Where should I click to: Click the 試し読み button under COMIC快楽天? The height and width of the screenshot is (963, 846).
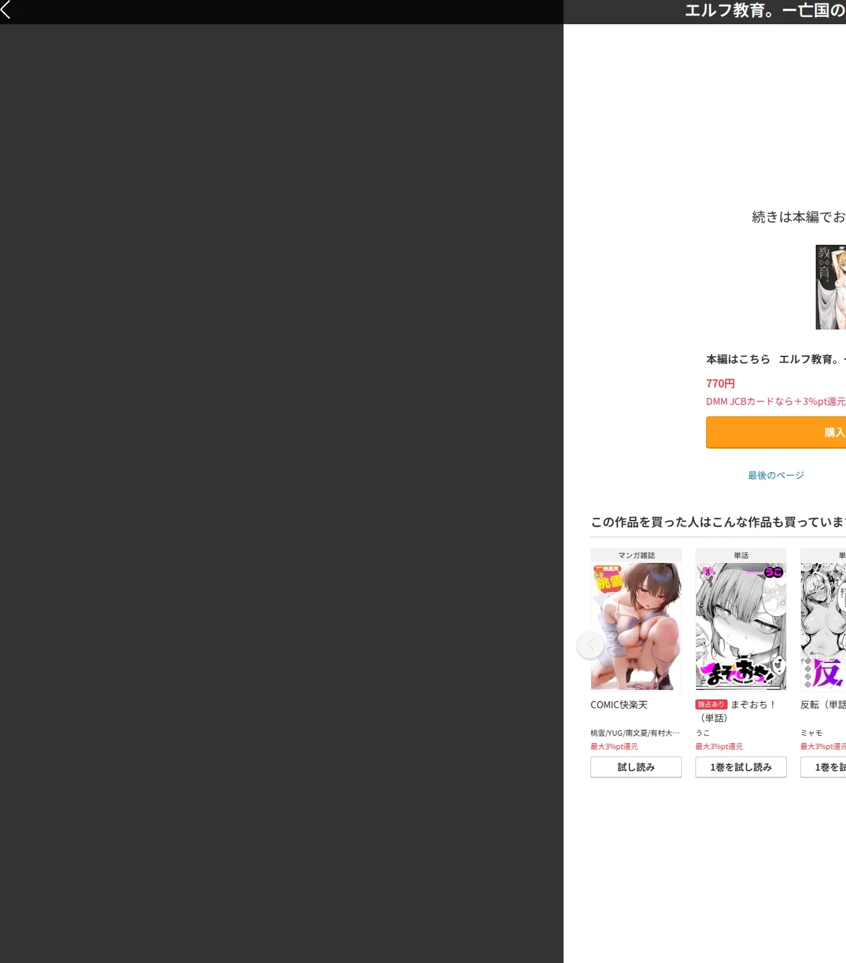pos(636,767)
